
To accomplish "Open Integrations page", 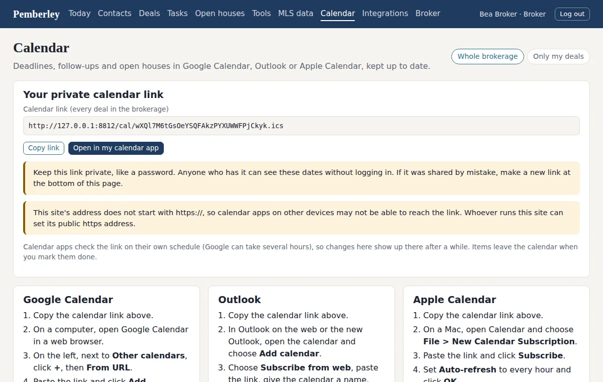I will tap(385, 14).
